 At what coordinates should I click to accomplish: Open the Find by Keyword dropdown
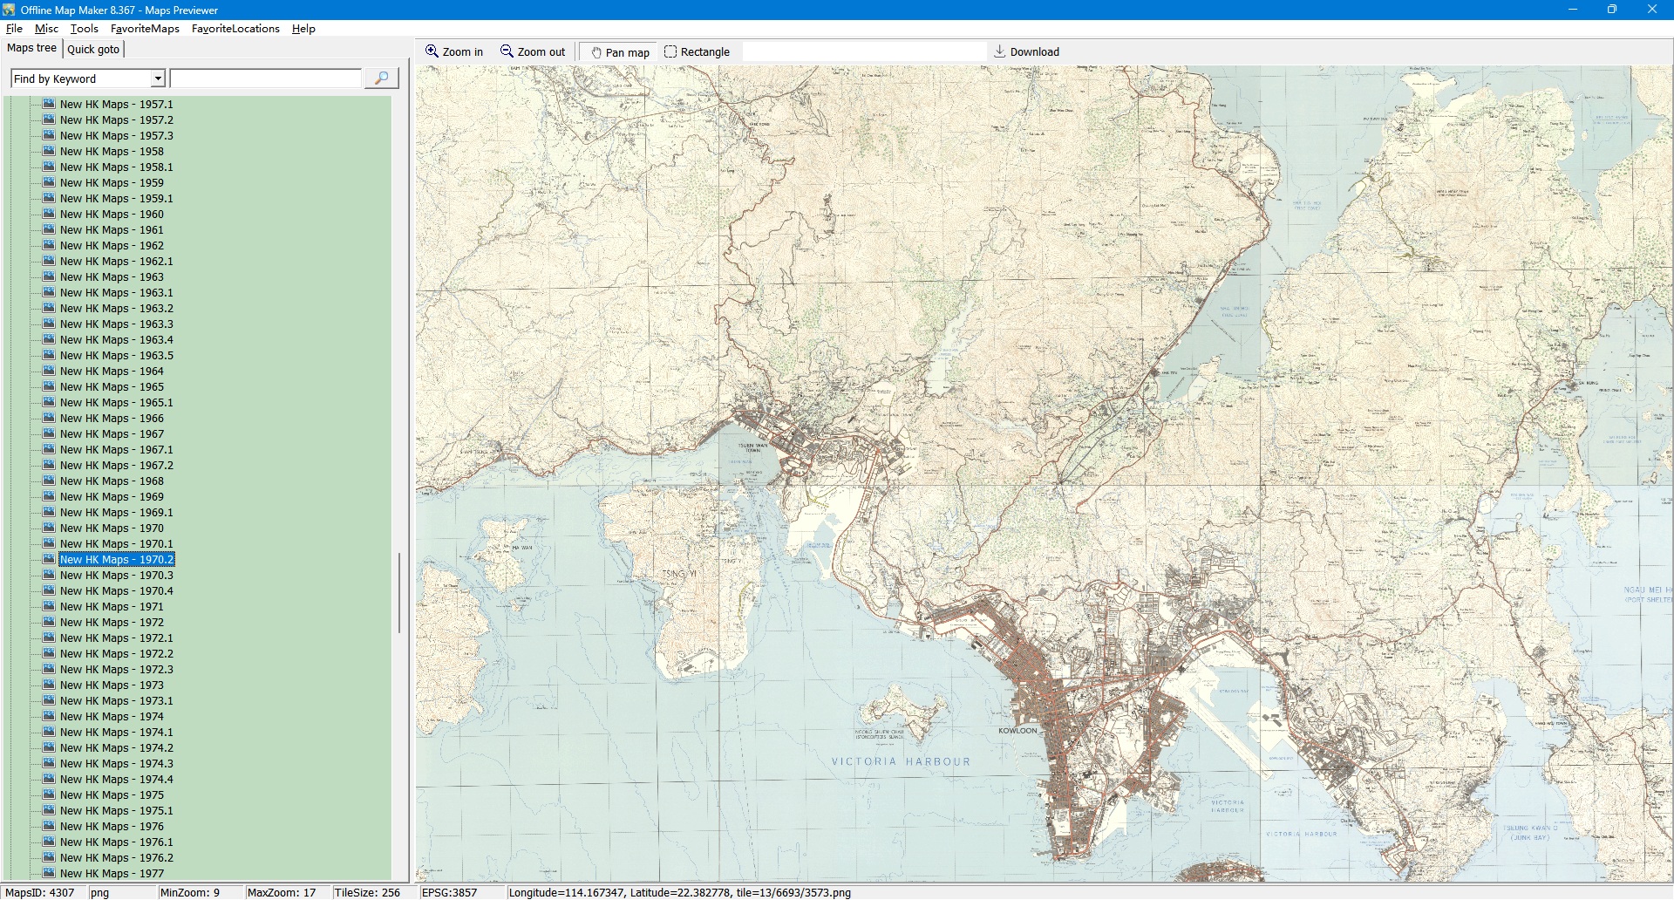[x=158, y=78]
